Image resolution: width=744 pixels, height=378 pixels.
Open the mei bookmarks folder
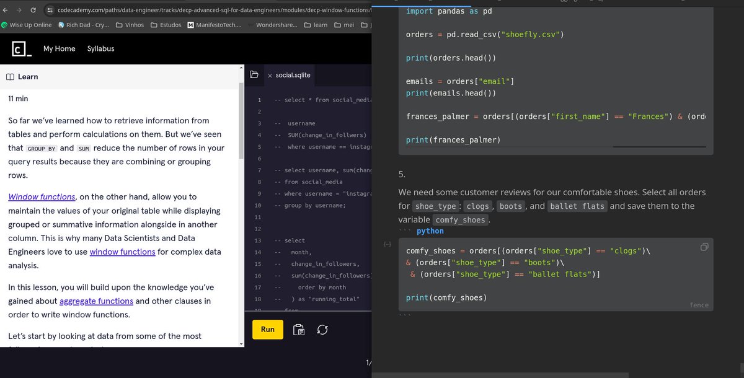pos(343,25)
